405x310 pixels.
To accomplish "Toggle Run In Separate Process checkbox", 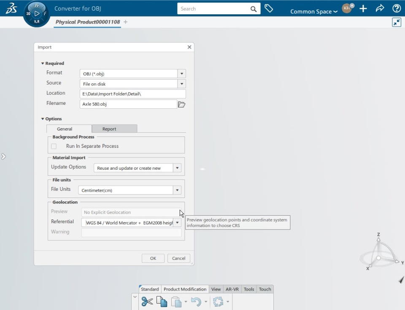I will tap(54, 146).
